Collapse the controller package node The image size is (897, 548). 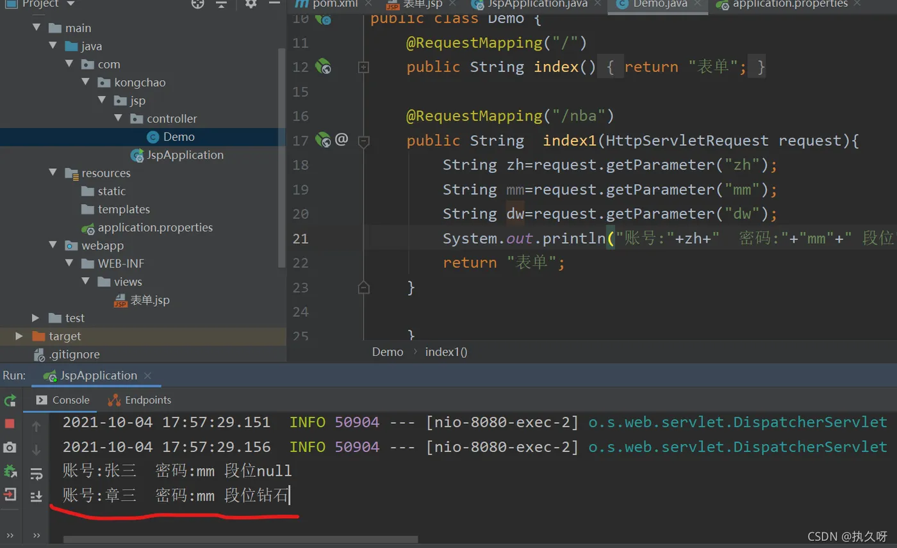tap(119, 118)
